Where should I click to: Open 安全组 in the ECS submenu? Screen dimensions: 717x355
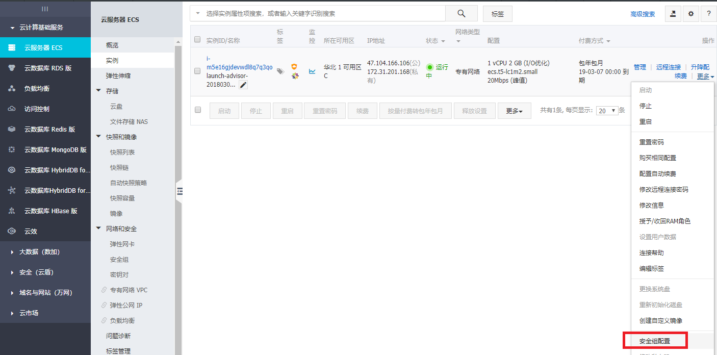coord(119,259)
